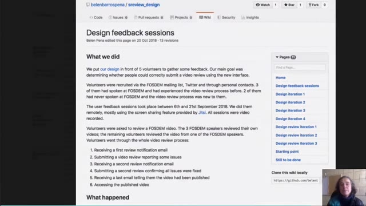Open the belenbarrospena user profile link
The height and width of the screenshot is (206, 366).
click(108, 5)
